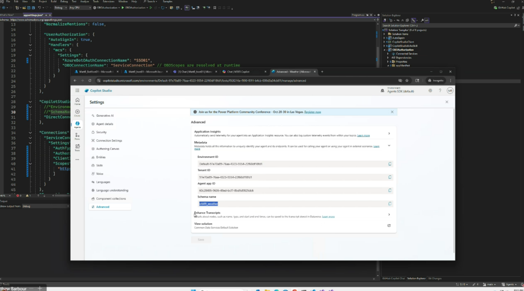Click Save All icon in Visual Studio toolbar
The height and width of the screenshot is (291, 524).
click(x=33, y=8)
